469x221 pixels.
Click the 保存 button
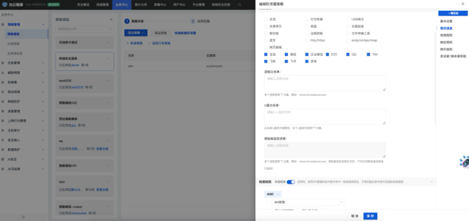[x=370, y=215]
